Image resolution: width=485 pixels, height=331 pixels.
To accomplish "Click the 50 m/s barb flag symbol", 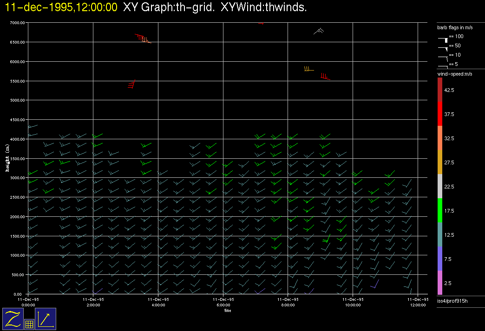I will [443, 48].
